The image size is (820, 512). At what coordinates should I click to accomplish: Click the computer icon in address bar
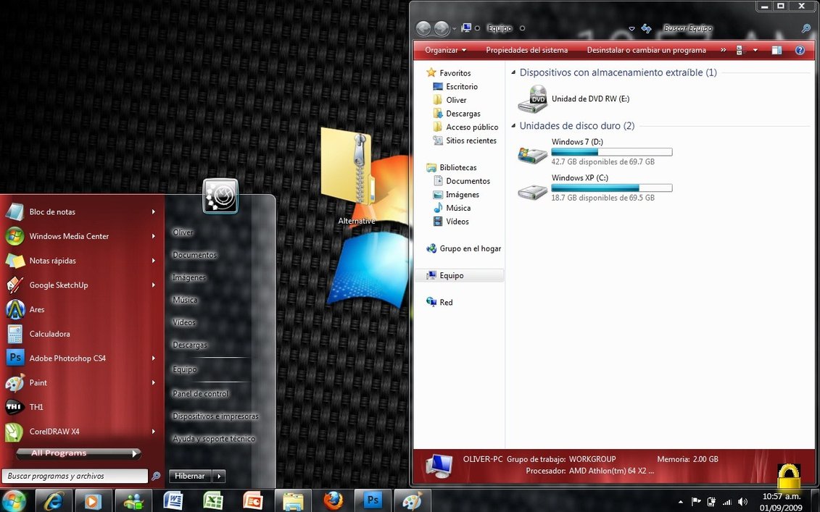pyautogui.click(x=466, y=28)
